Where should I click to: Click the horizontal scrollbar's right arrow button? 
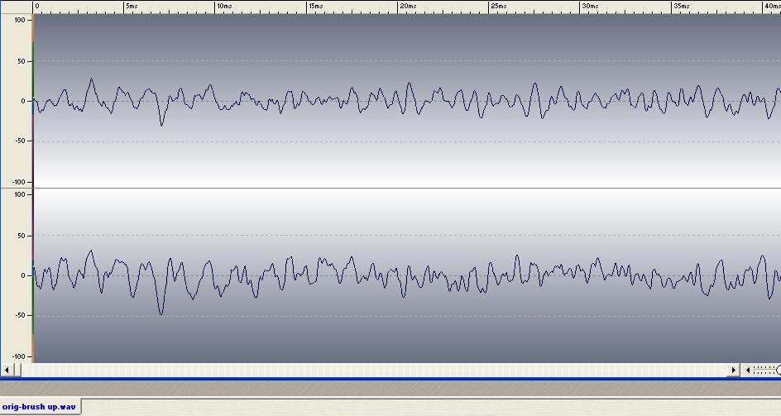pos(733,370)
